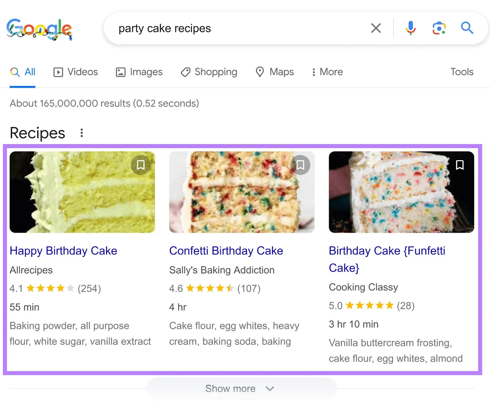Open the Happy Birthday Cake recipe link
The image size is (490, 407).
click(x=63, y=251)
